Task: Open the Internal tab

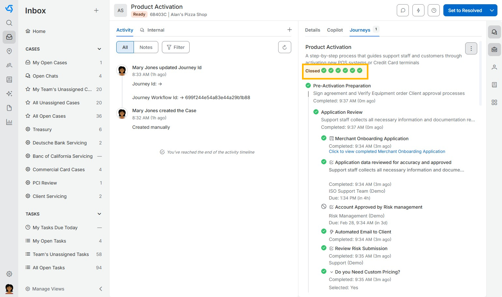Action: [156, 30]
